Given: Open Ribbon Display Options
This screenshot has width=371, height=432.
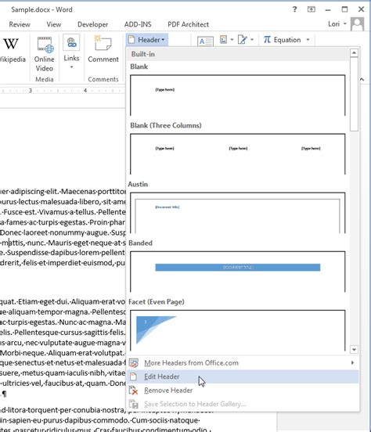Looking at the screenshot, I should point(312,9).
